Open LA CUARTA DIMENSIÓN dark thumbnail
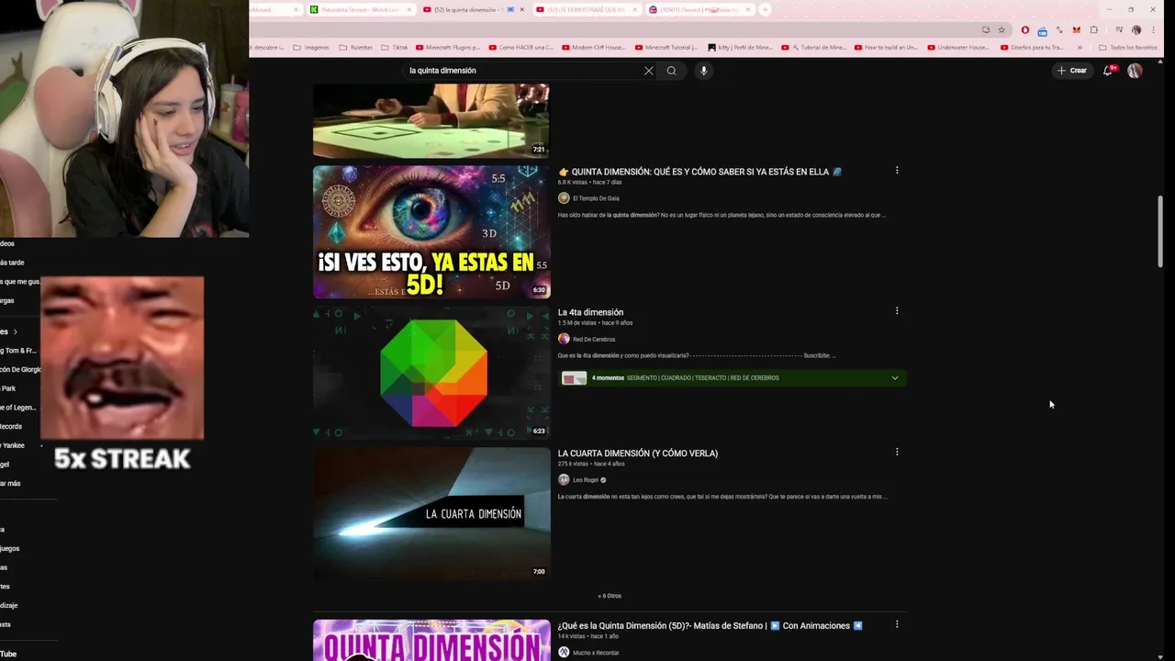This screenshot has height=661, width=1175. [x=431, y=513]
